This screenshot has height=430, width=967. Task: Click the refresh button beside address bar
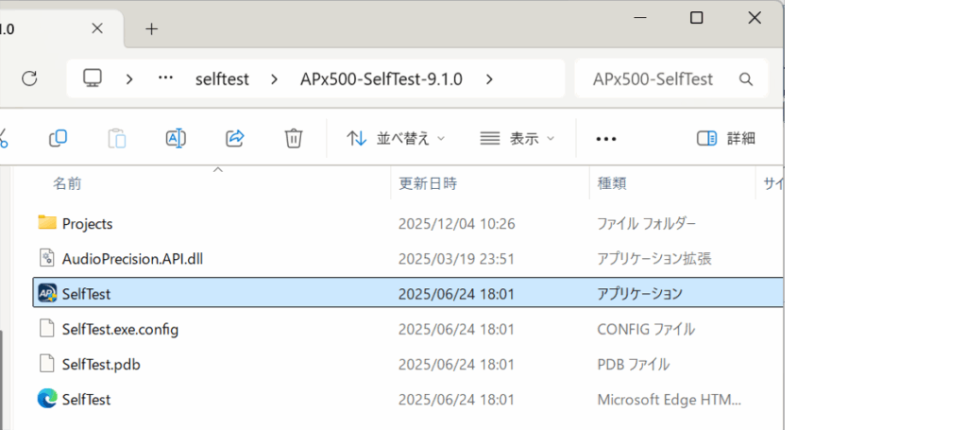(x=29, y=78)
